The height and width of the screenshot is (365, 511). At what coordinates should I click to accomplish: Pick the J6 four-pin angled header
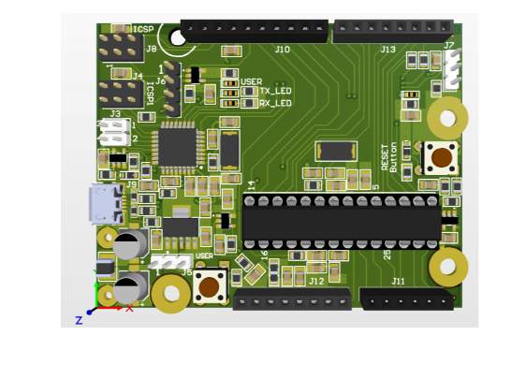pyautogui.click(x=173, y=89)
